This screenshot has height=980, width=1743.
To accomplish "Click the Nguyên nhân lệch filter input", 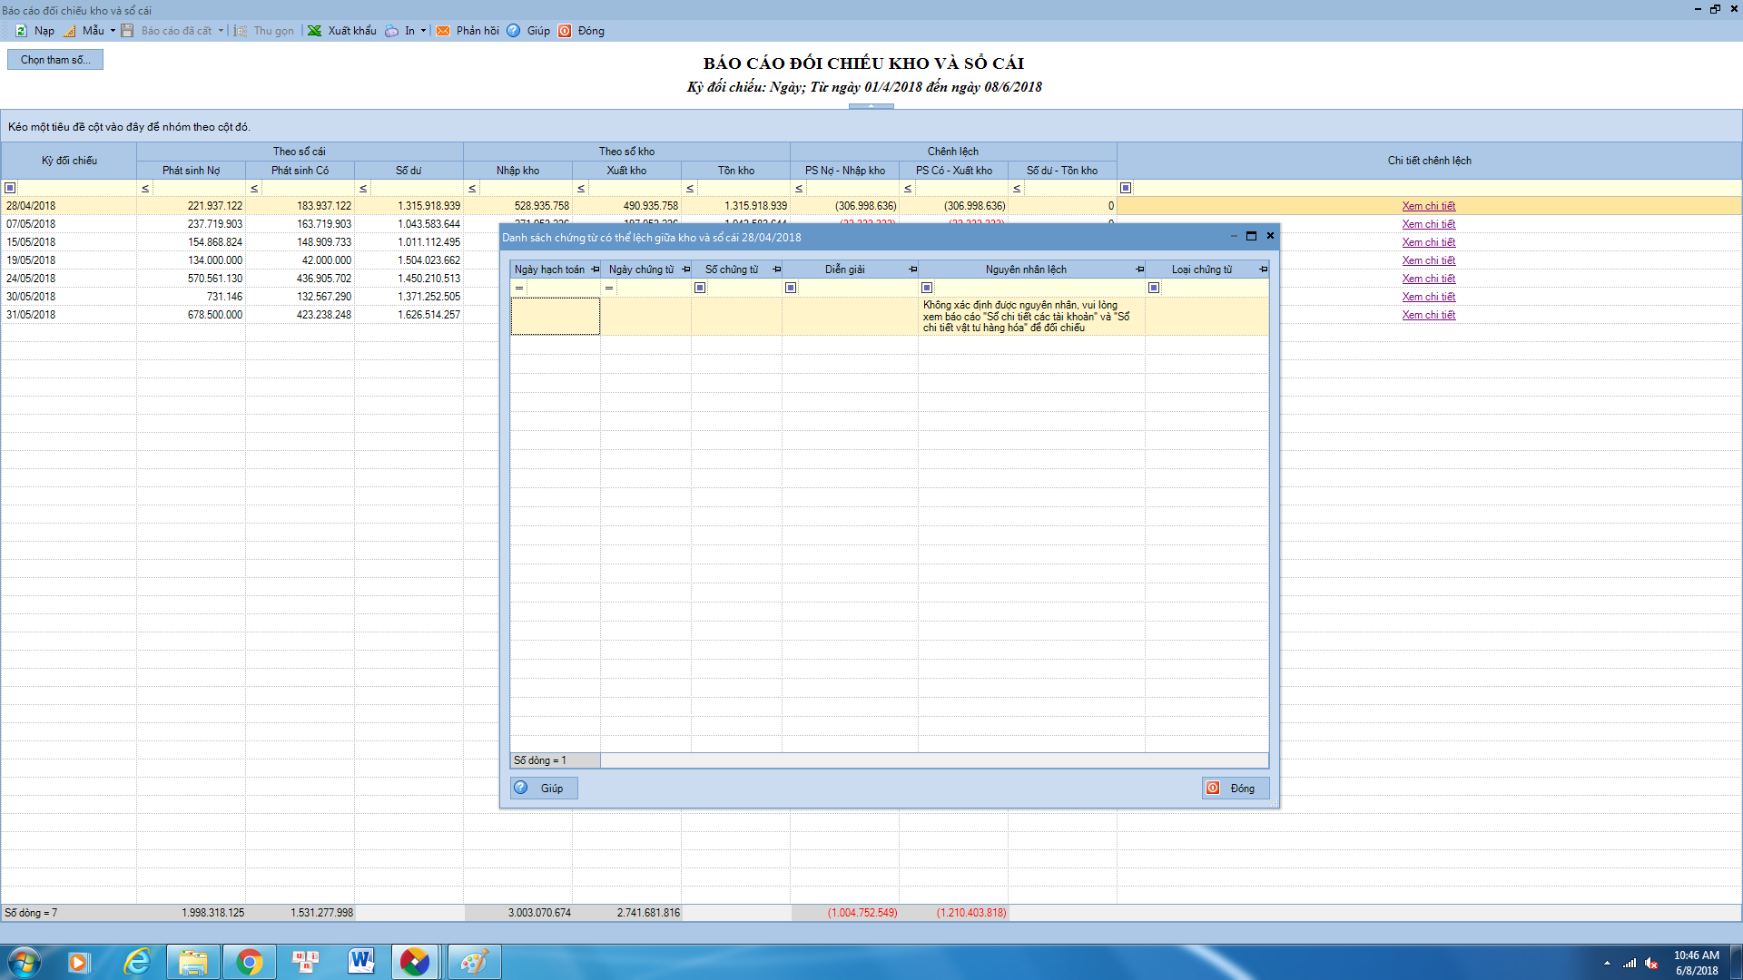I will point(1039,288).
